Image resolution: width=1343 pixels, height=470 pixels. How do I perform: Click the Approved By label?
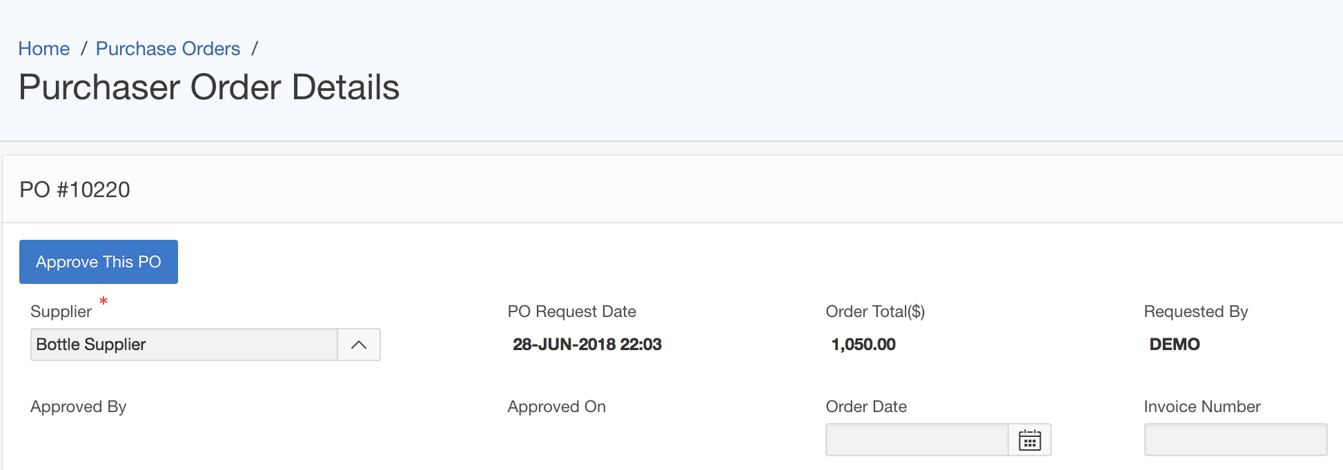pyautogui.click(x=78, y=407)
